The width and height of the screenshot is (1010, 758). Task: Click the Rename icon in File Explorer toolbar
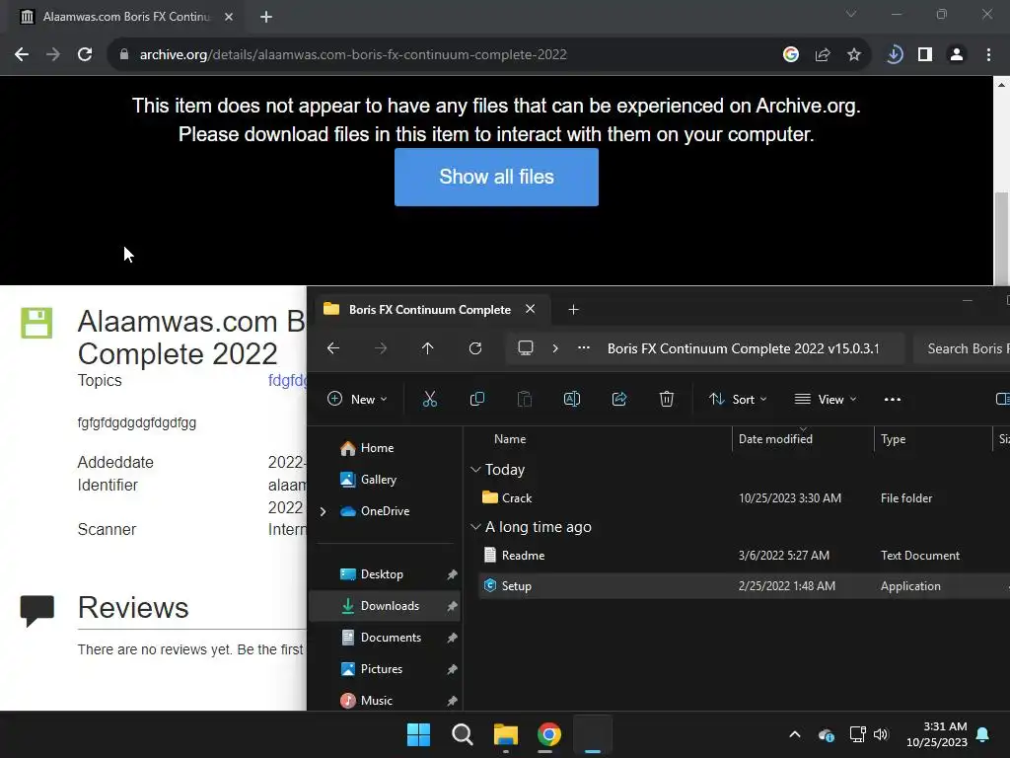click(x=571, y=399)
